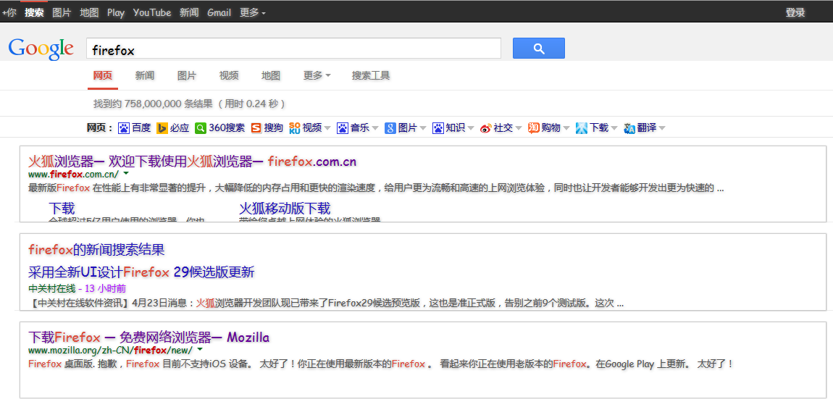
Task: Expand the 音乐 dropdown arrow
Action: click(375, 128)
